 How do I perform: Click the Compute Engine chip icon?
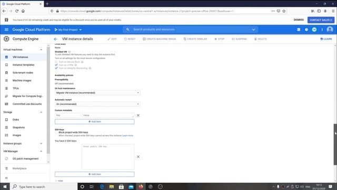tap(6, 39)
